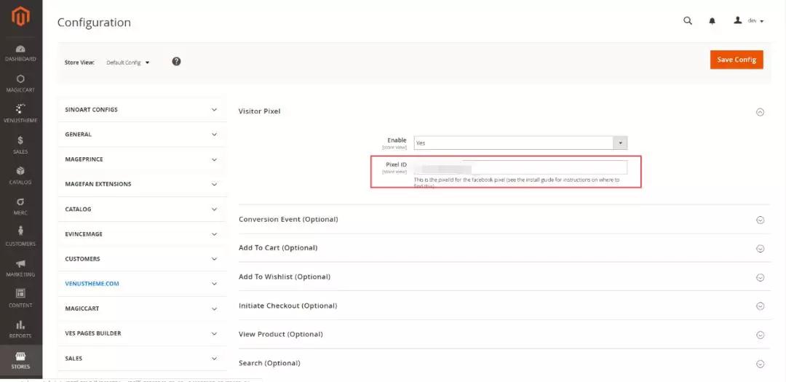Click the Save Config button

click(x=736, y=60)
